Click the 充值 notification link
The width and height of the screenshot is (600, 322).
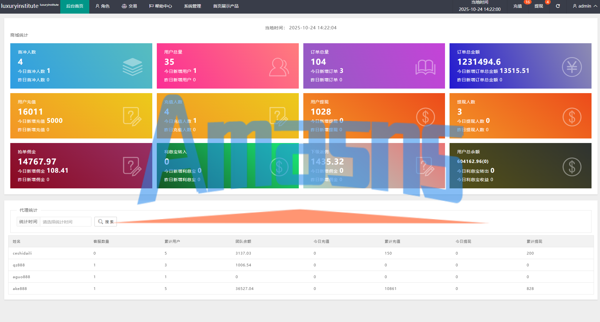coord(517,6)
